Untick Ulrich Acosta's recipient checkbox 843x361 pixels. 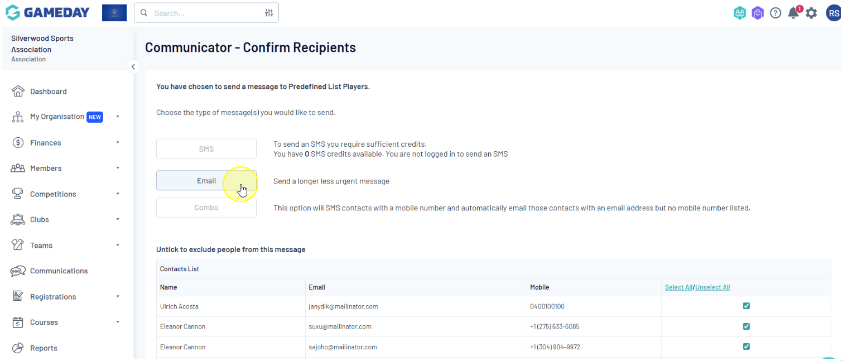point(746,306)
